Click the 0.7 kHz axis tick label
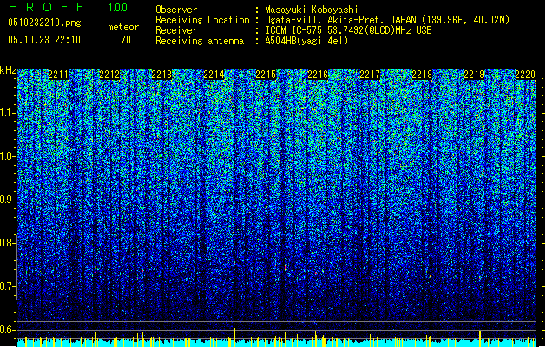The height and width of the screenshot is (347, 546). click(7, 286)
